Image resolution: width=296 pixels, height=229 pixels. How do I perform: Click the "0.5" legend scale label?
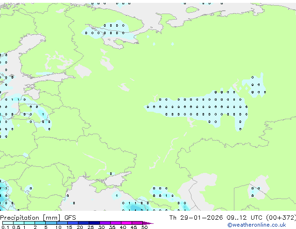[16, 227]
